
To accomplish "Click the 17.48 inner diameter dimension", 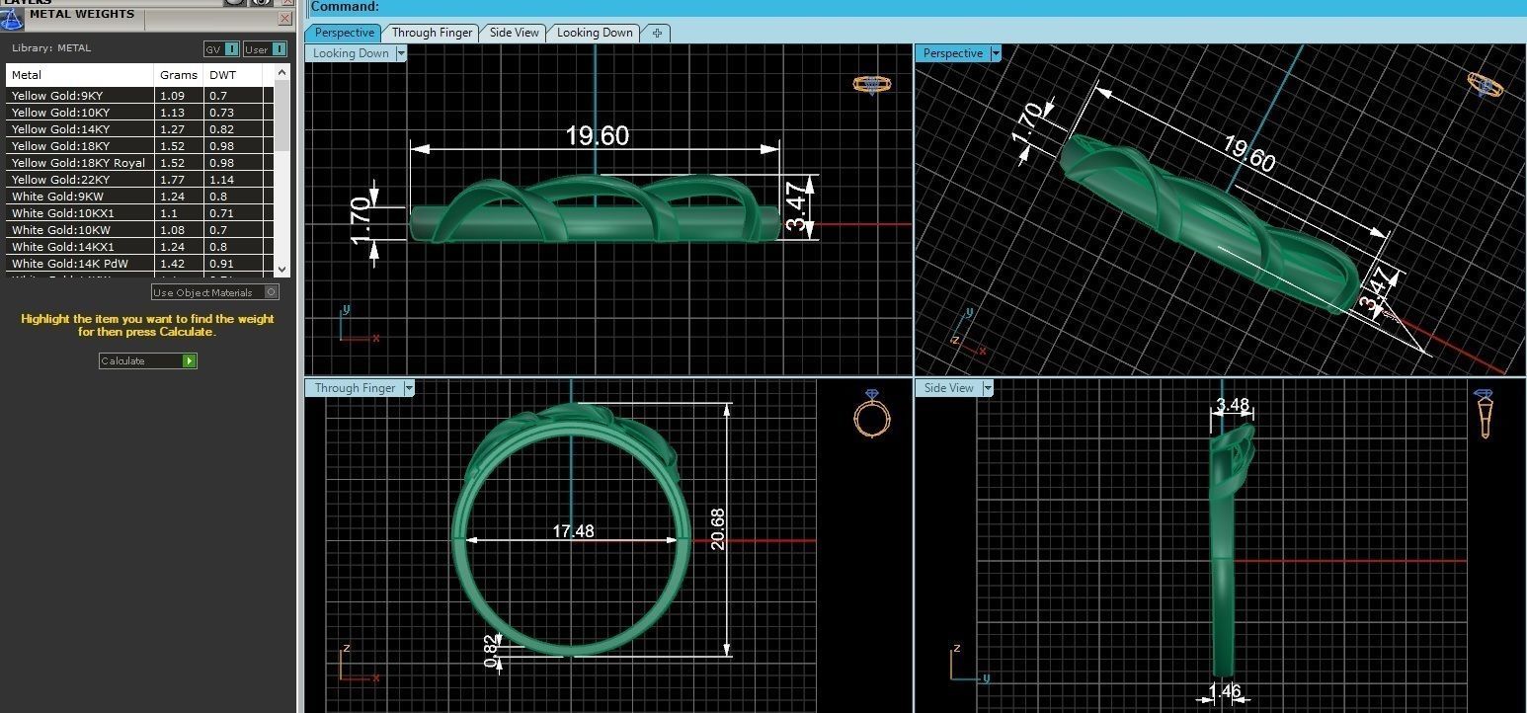I will [573, 531].
